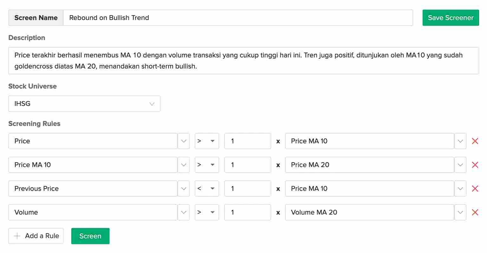Click the plus Add a Rule button
The width and height of the screenshot is (487, 254).
pyautogui.click(x=36, y=236)
